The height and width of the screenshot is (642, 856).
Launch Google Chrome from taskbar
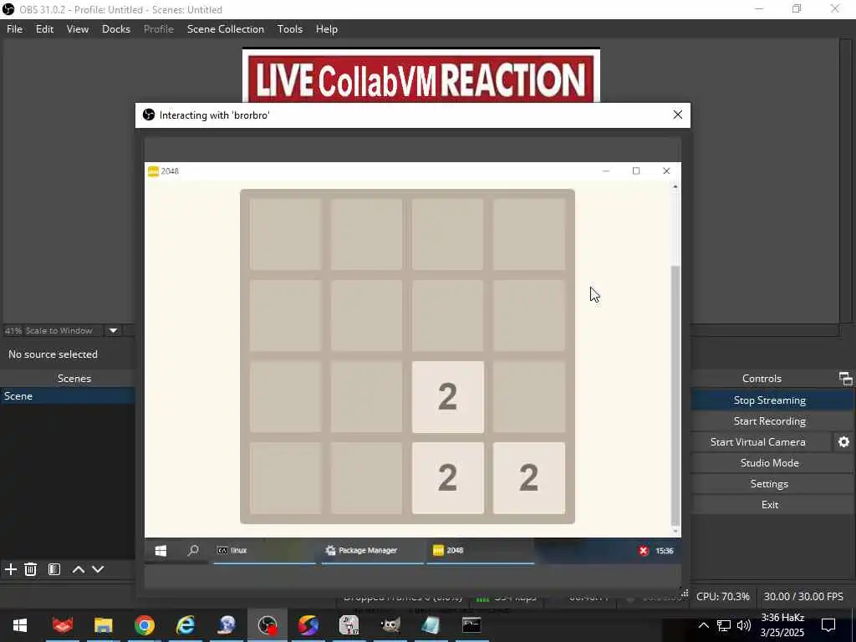[x=144, y=625]
